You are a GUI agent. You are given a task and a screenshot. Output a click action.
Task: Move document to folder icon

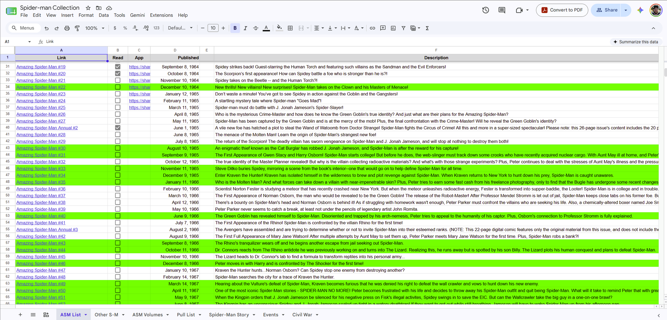click(x=99, y=8)
